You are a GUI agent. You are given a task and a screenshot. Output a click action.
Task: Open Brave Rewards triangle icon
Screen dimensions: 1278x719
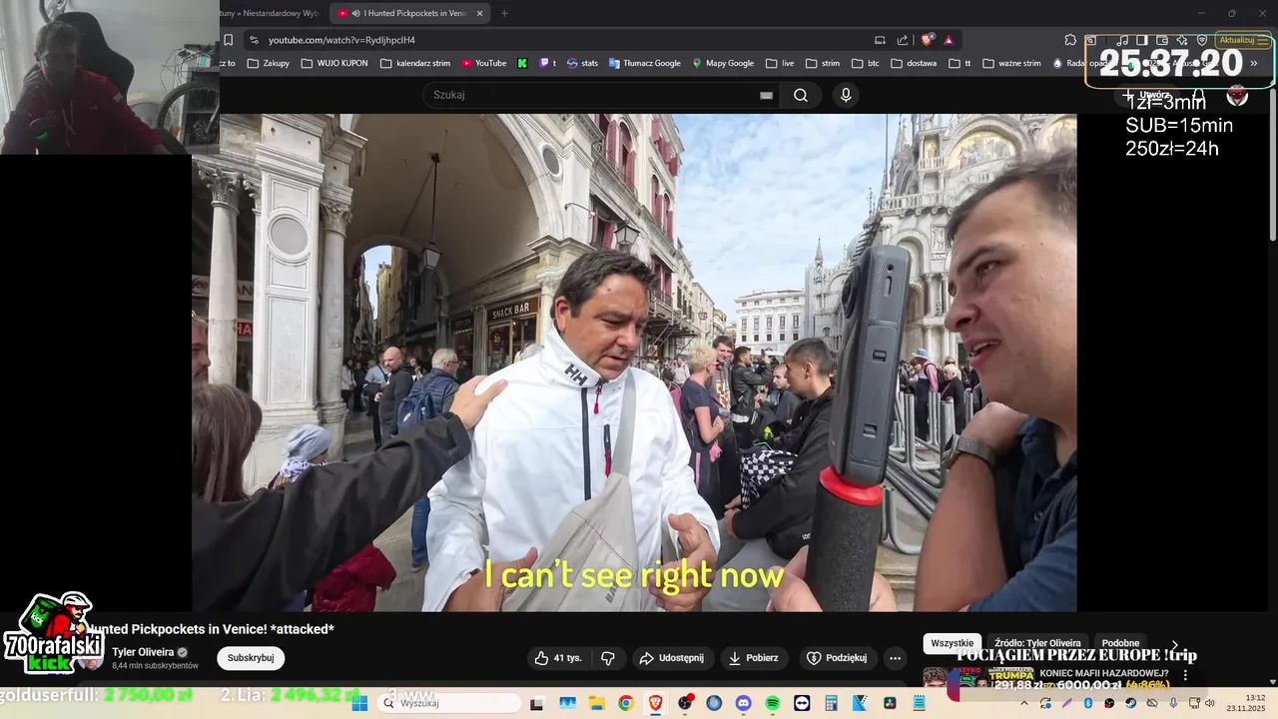click(949, 40)
